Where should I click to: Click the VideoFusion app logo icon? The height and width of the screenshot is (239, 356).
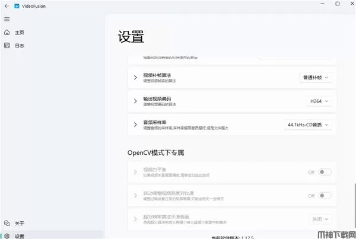[17, 7]
